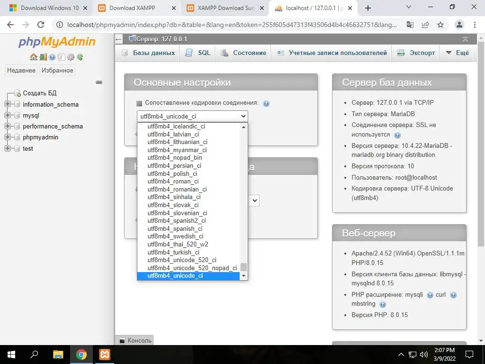Open Chrome tab search chevron

408,7
